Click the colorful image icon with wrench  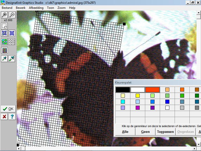tap(5, 42)
